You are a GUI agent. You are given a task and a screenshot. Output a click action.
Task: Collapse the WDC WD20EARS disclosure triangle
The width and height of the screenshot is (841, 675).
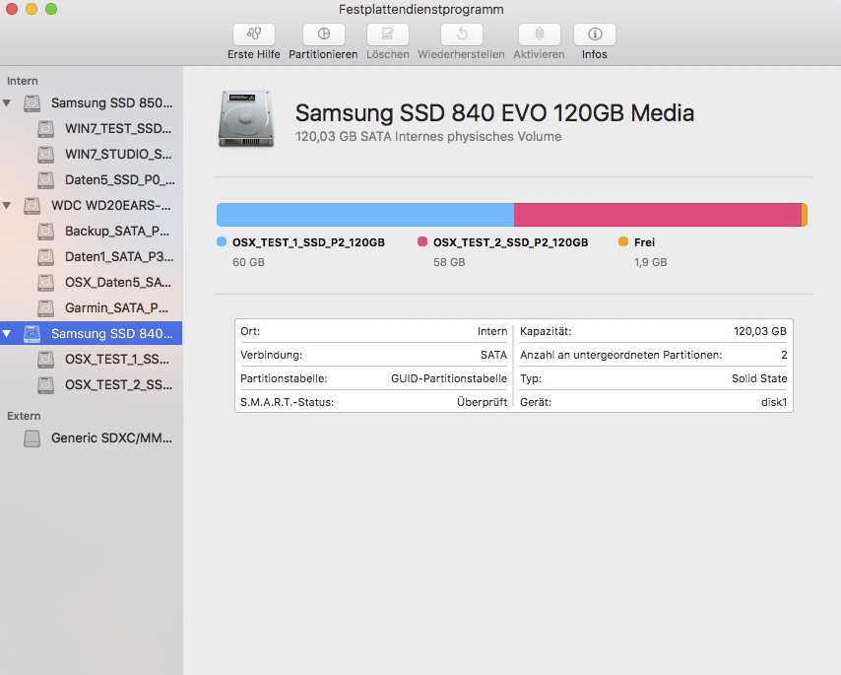(7, 206)
